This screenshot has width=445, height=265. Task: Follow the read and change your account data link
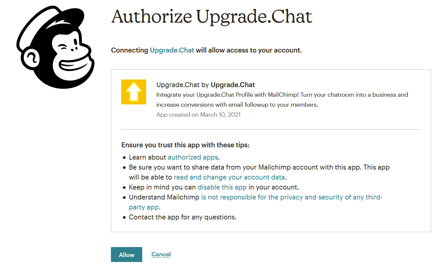click(229, 177)
